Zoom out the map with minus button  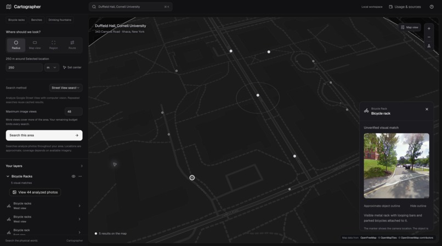429,37
